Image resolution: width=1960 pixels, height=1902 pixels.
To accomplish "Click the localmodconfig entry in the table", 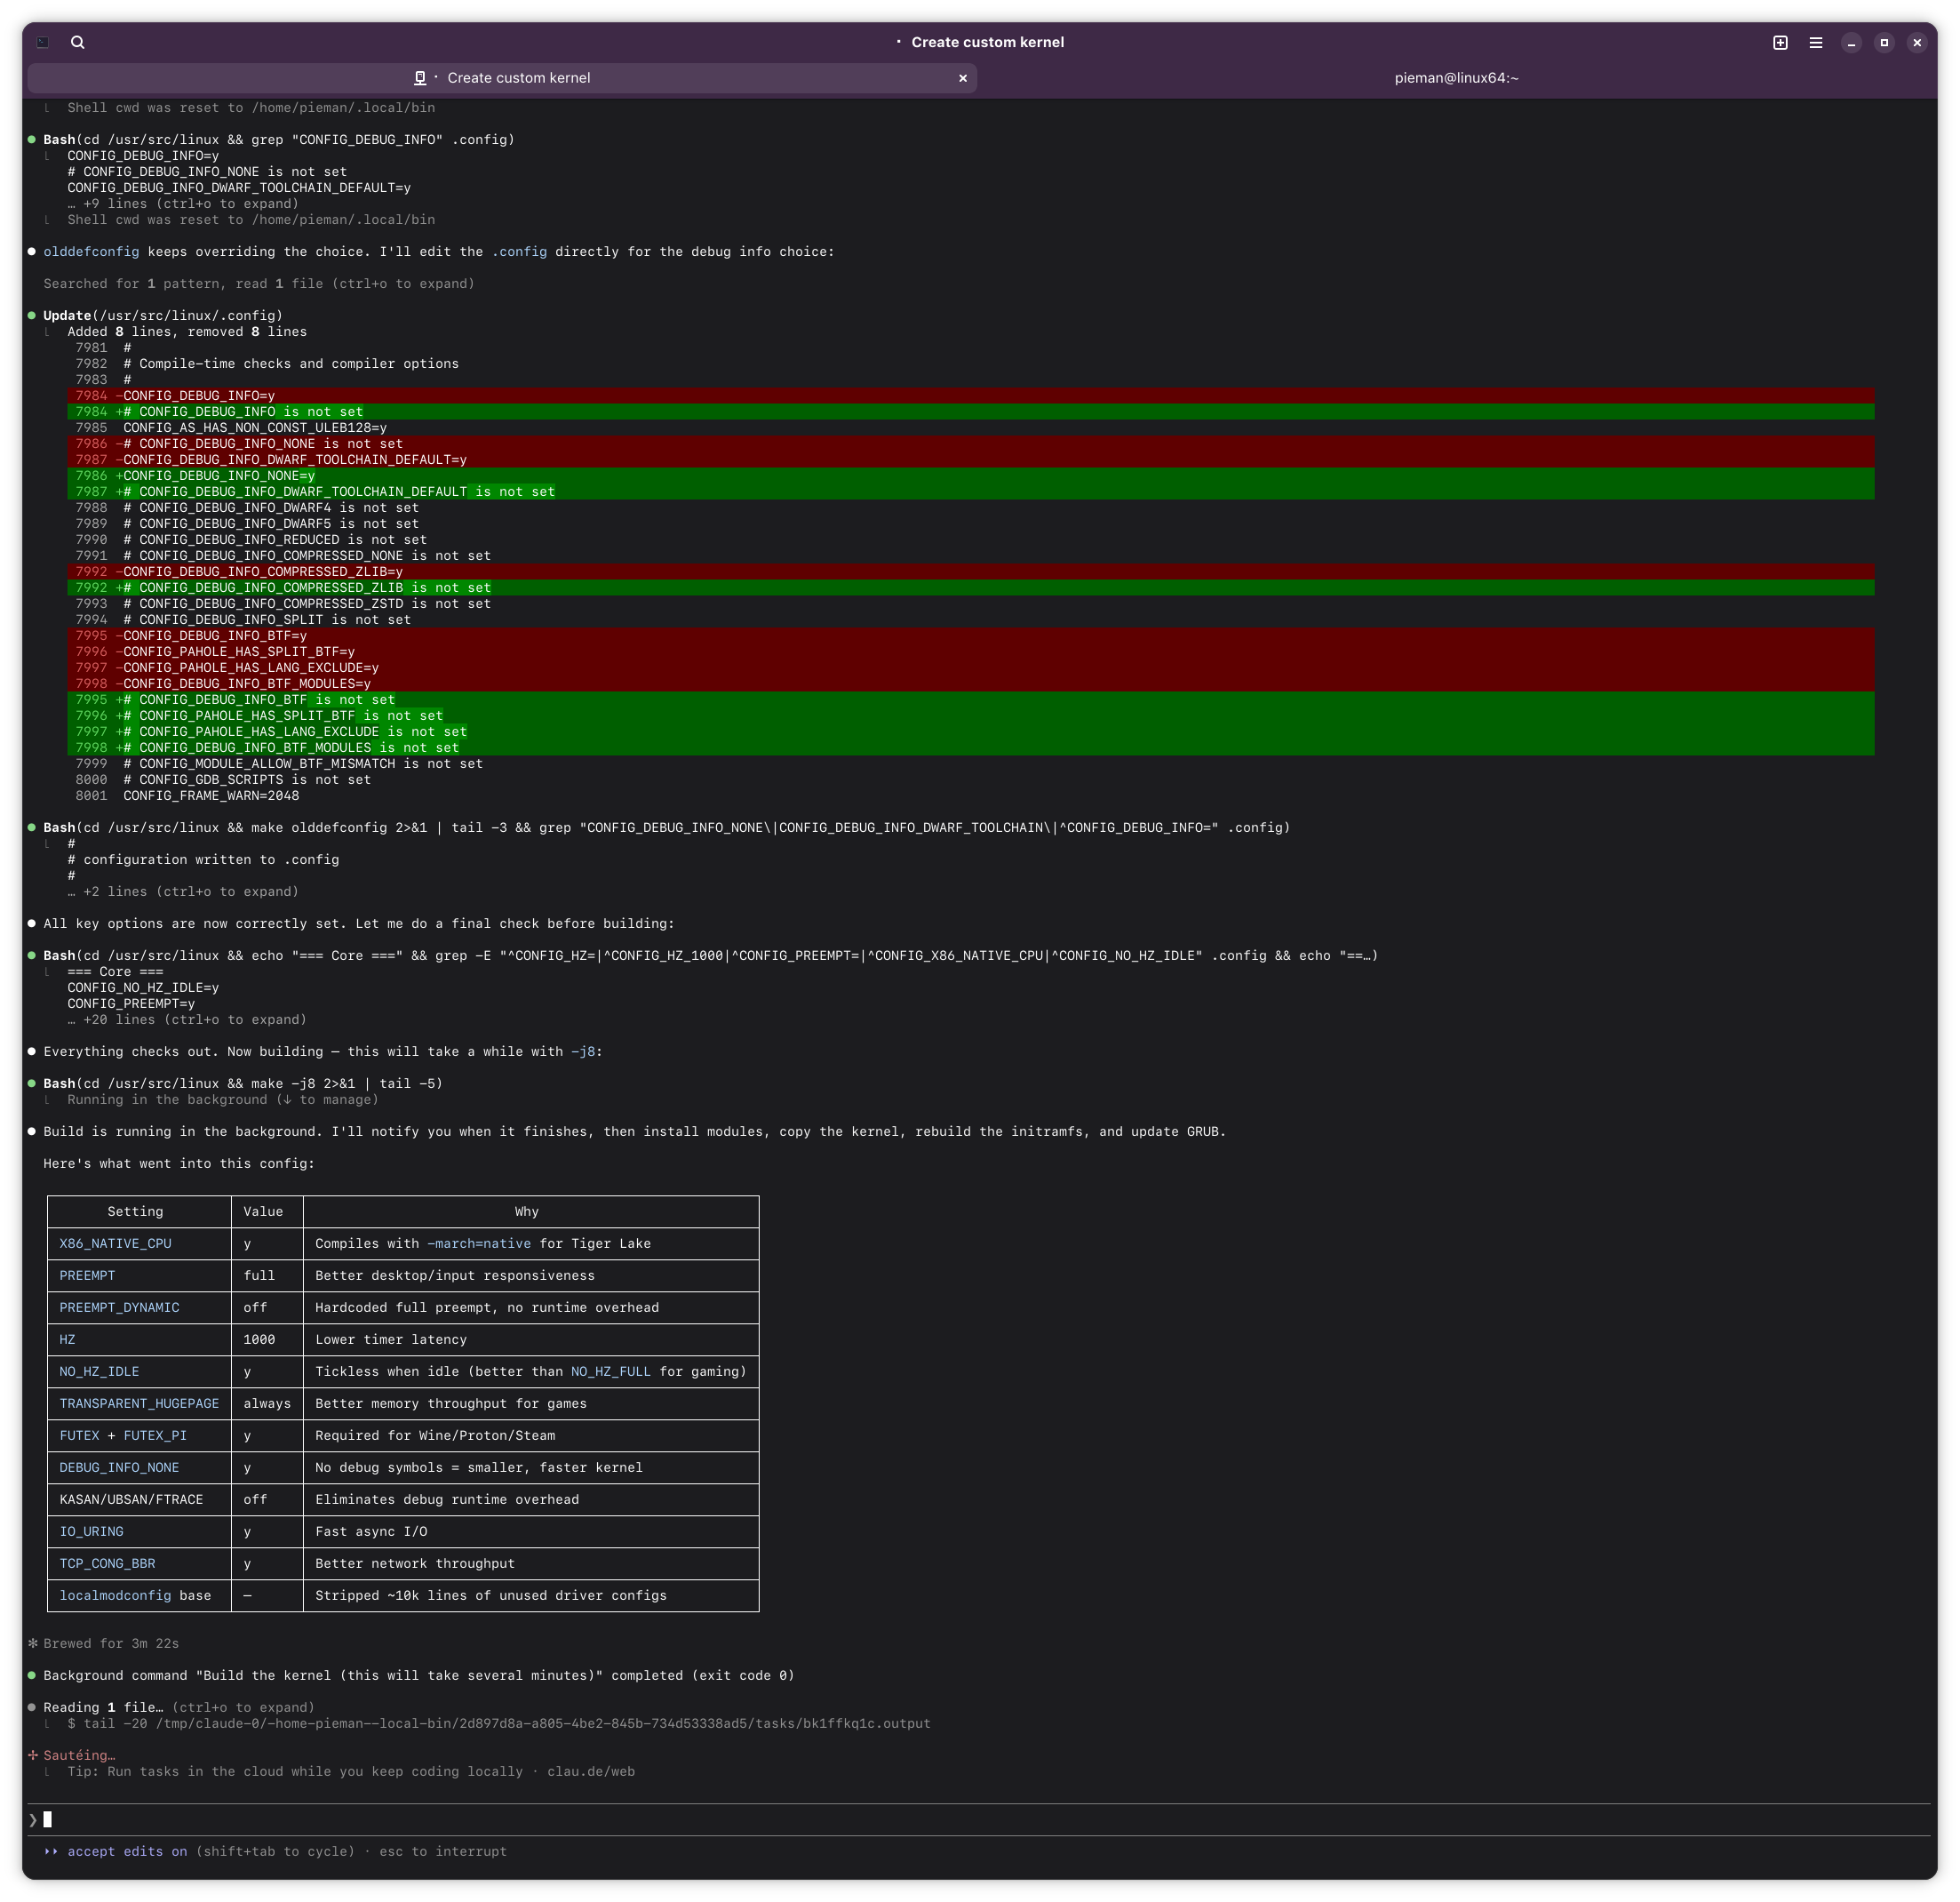I will click(115, 1594).
